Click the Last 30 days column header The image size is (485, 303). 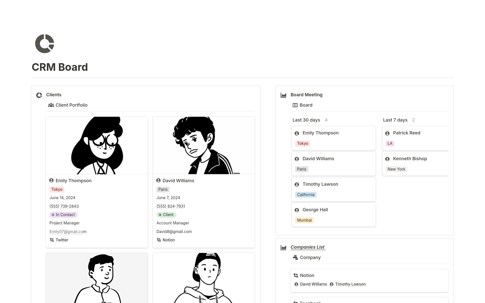pos(306,120)
